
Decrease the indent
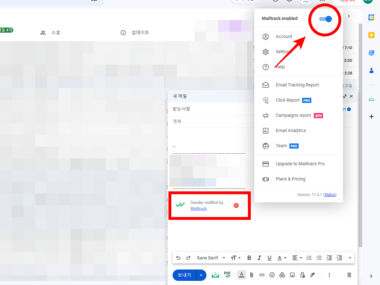click(329, 258)
